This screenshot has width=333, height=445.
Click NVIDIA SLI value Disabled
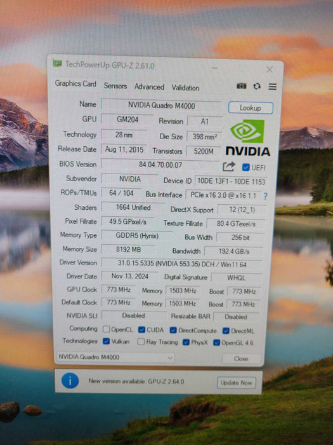134,315
